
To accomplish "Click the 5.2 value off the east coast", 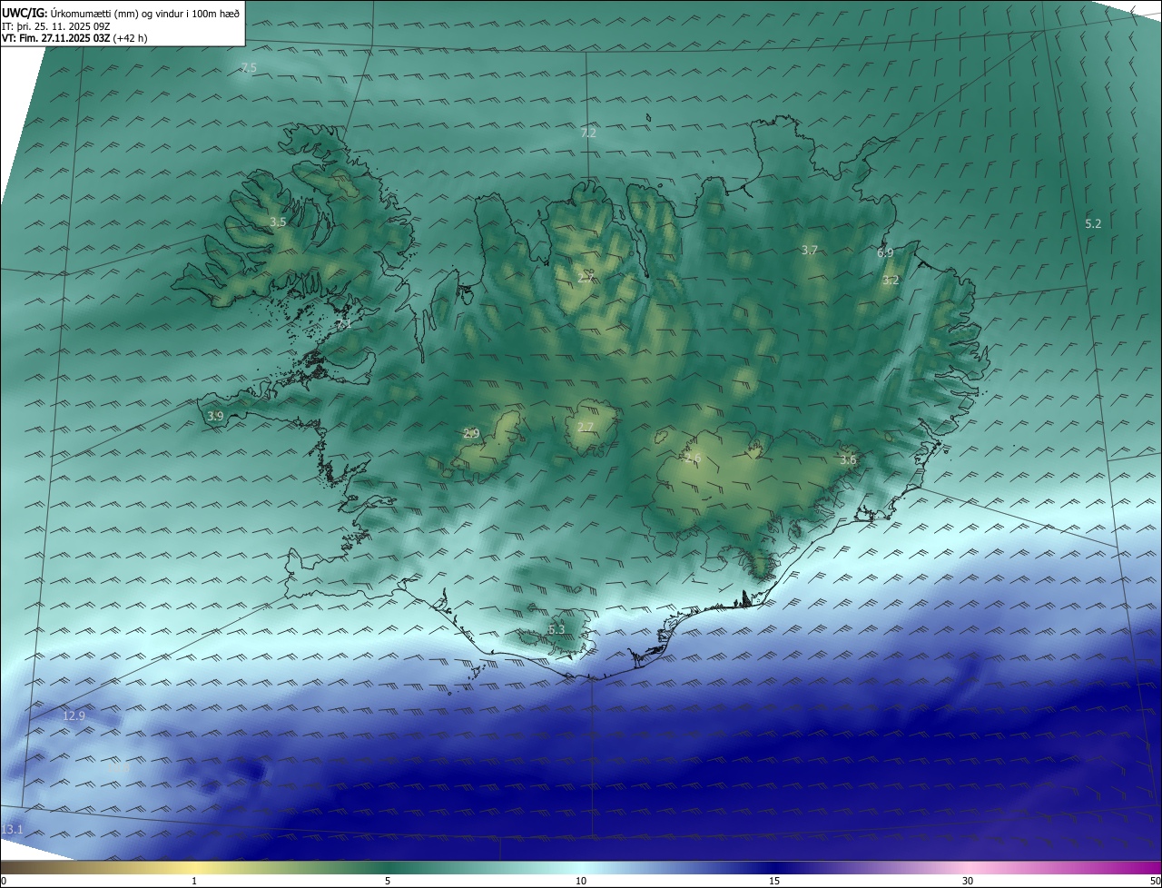I will click(1093, 223).
